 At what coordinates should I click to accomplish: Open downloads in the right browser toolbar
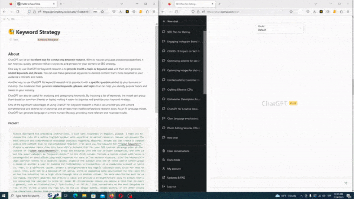point(314,12)
